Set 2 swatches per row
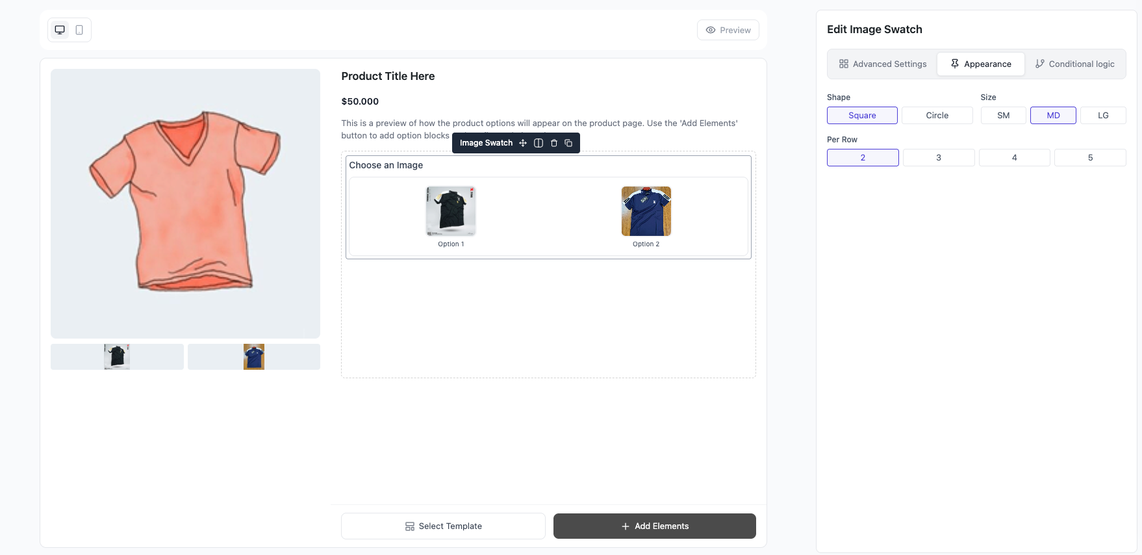The width and height of the screenshot is (1142, 555). (863, 157)
